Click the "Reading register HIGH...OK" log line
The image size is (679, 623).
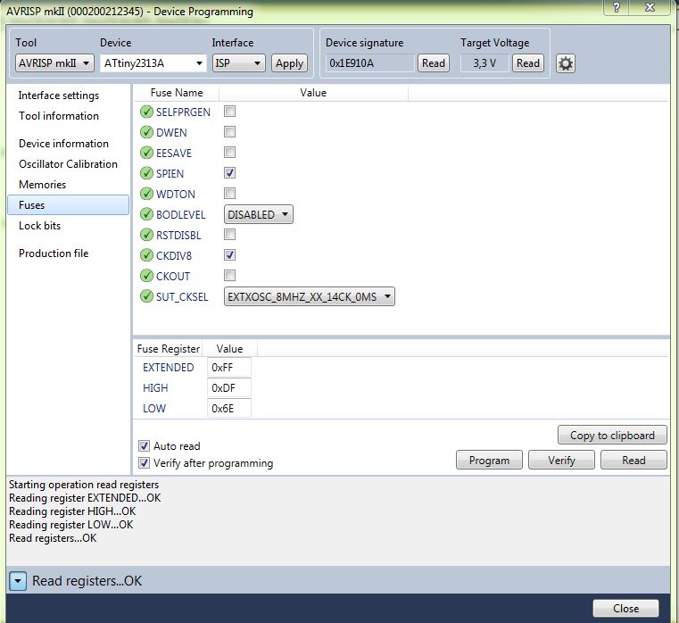tap(72, 511)
